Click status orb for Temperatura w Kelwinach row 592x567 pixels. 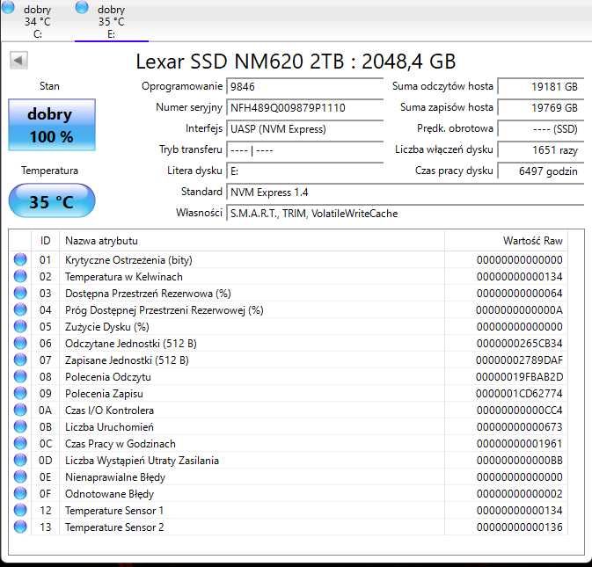[x=20, y=276]
